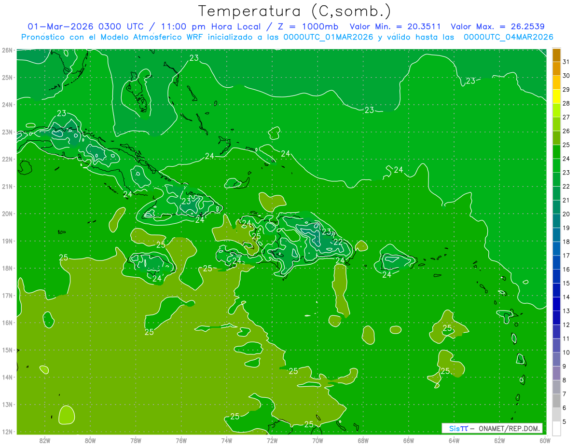Click the orange legend swatch between 30 and 31
Screen dimensions: 579x447
point(556,69)
